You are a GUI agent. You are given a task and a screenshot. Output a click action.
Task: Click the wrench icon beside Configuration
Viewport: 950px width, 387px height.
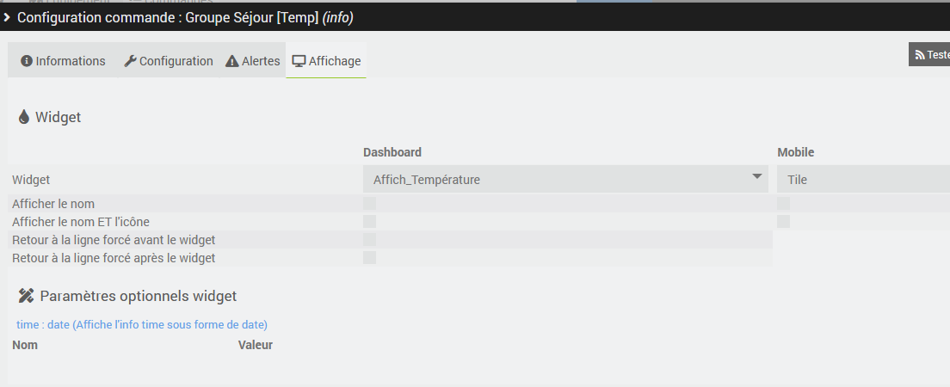click(x=131, y=61)
